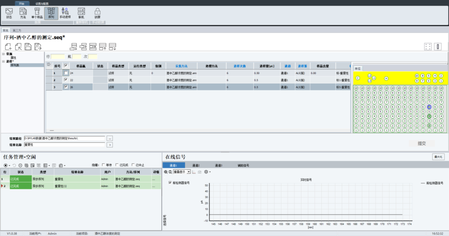
Task: Expand the result name variable arrow button
Action: 110,145
